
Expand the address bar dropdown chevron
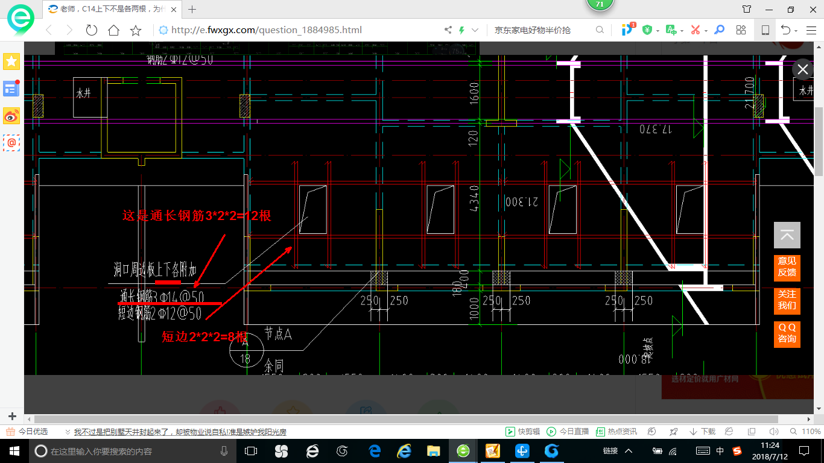[x=475, y=30]
